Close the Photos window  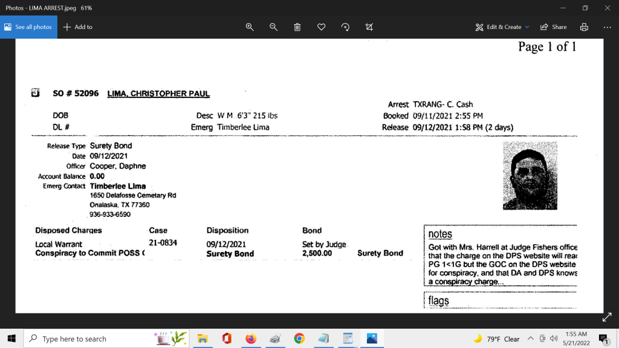[x=607, y=8]
